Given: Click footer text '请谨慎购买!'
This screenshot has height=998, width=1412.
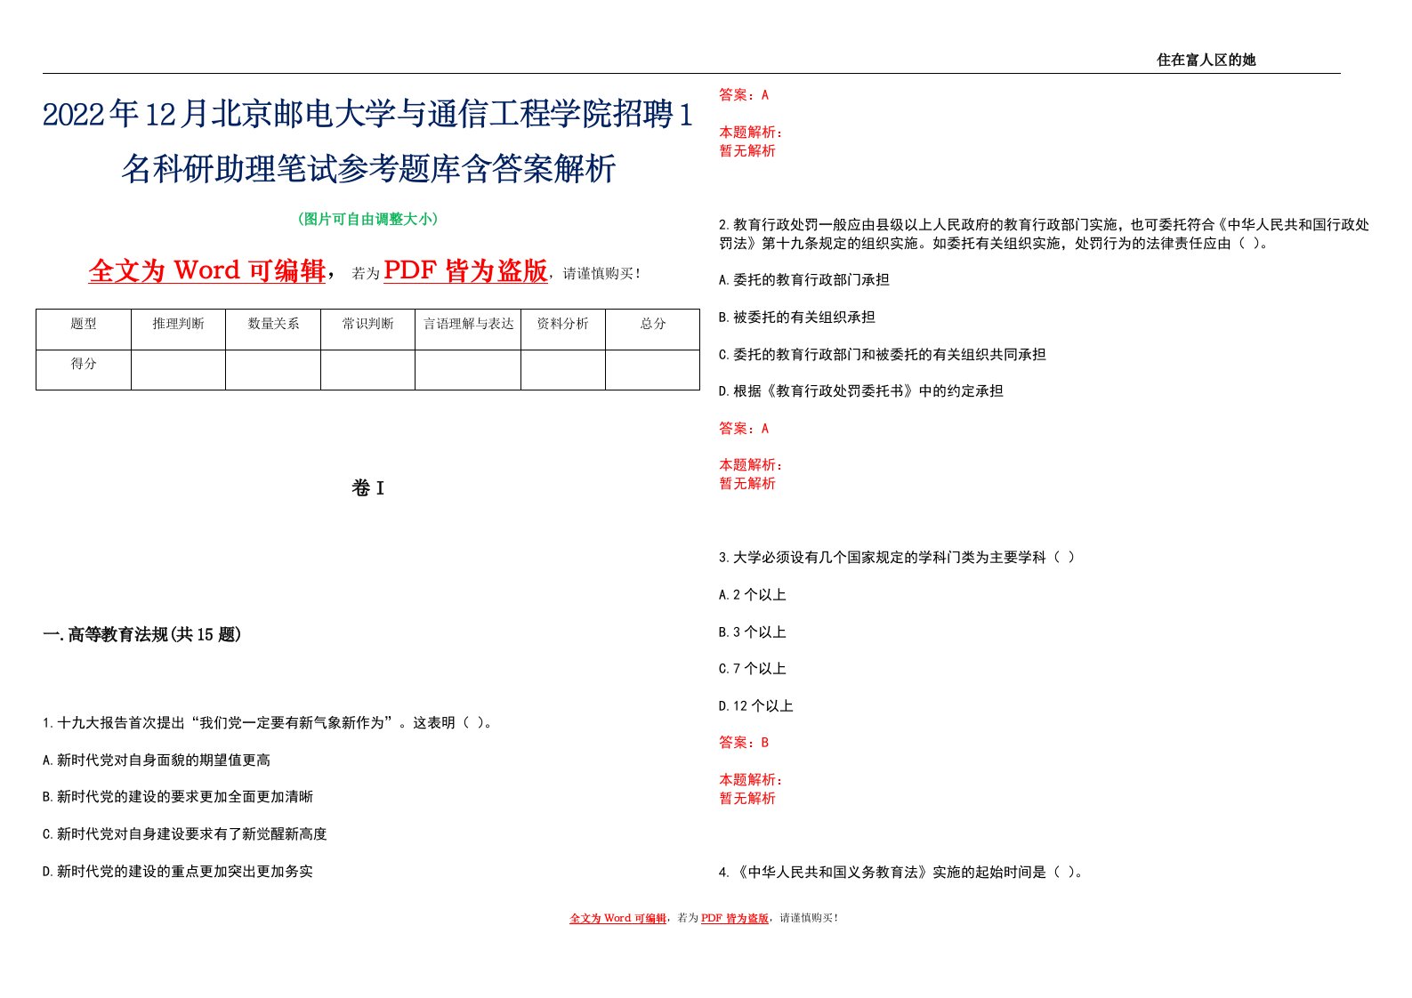Looking at the screenshot, I should coord(809,918).
